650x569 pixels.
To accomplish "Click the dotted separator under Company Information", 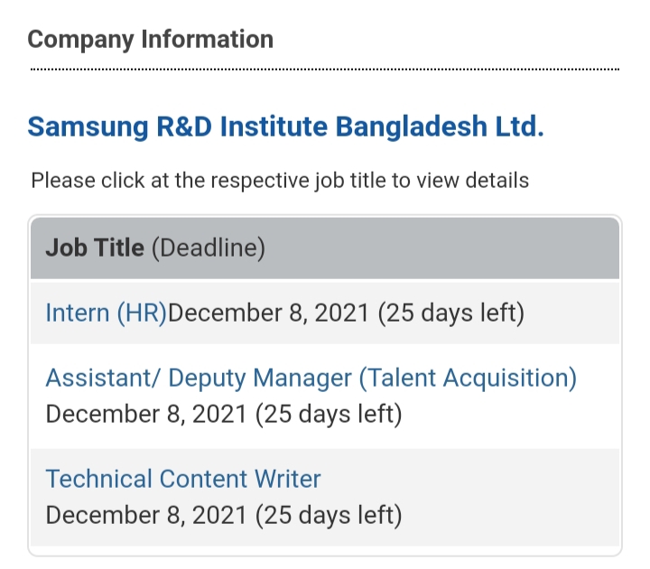I will coord(325,70).
